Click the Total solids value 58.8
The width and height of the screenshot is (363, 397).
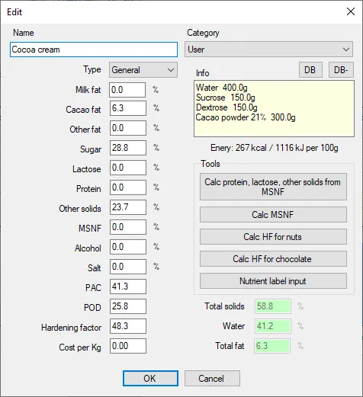(273, 306)
